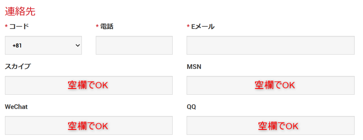Screen dimensions: 363x140
Task: Click the WeChat label text
Action: coord(16,107)
